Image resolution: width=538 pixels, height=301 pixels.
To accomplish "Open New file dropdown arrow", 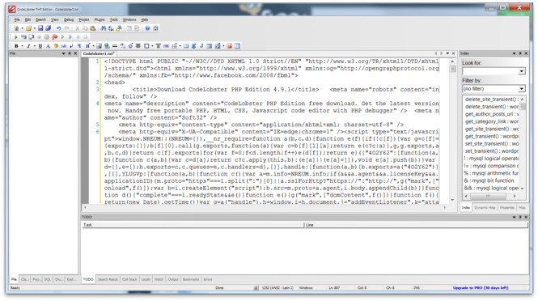I will coord(22,28).
